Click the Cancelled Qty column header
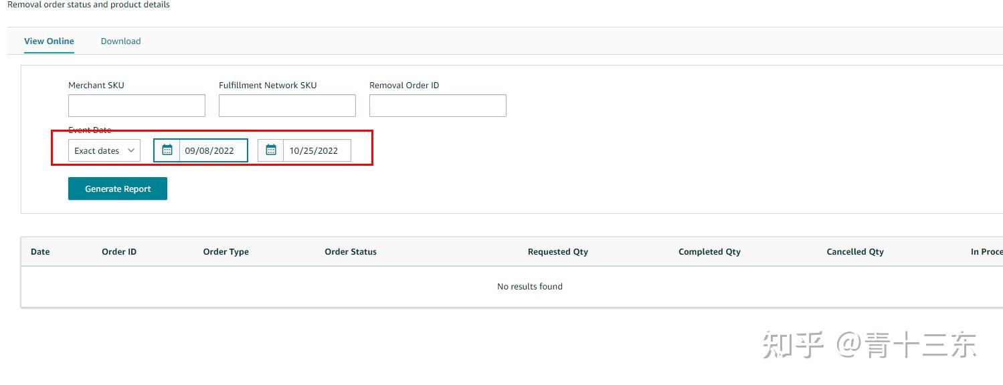The image size is (1003, 385). coord(855,252)
